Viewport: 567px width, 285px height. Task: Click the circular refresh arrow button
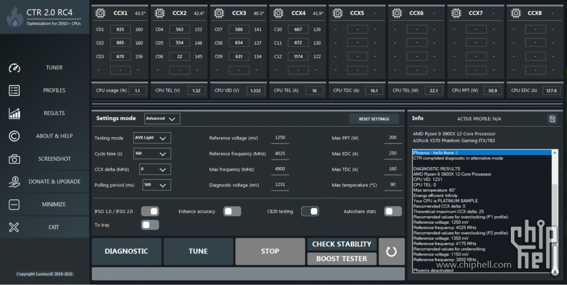[392, 251]
